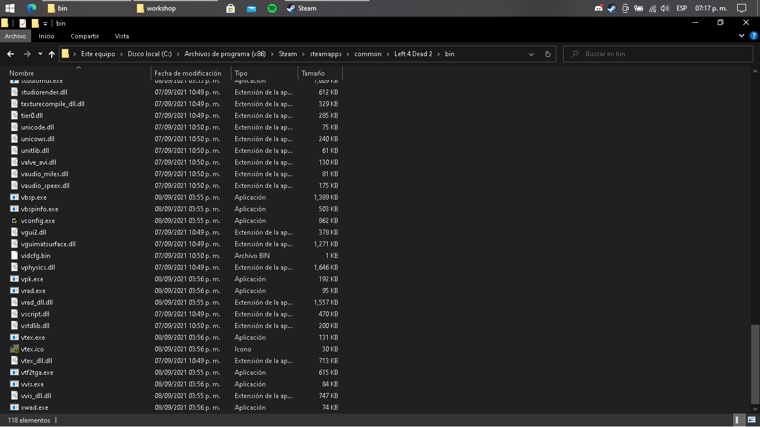The width and height of the screenshot is (760, 427).
Task: Switch to details view layout icon
Action: pyautogui.click(x=738, y=420)
